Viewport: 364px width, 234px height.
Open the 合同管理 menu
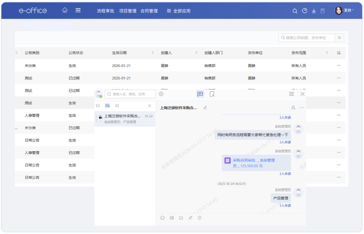[149, 11]
